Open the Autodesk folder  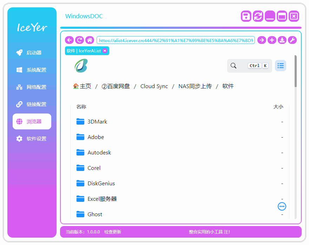click(180, 153)
